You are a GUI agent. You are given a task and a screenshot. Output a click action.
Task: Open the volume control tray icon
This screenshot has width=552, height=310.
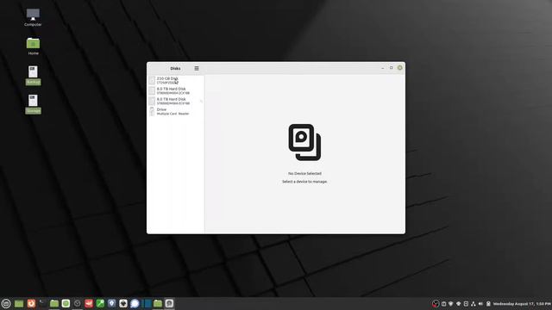(480, 304)
